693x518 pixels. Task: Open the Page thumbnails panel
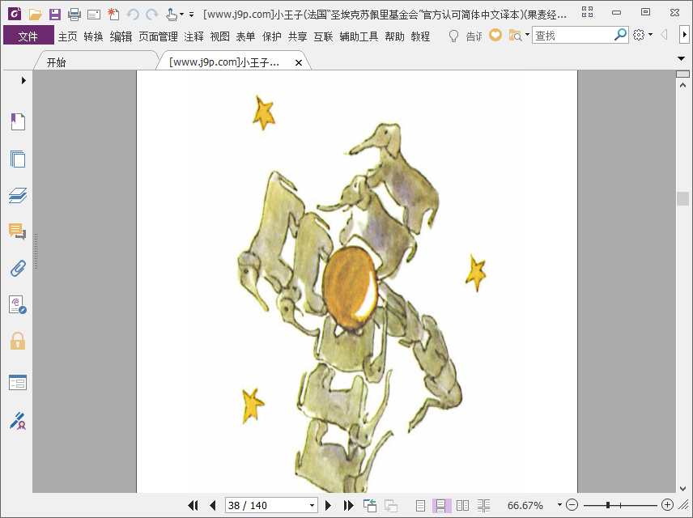pos(18,159)
